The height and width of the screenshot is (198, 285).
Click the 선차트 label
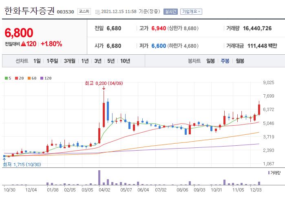click(x=22, y=61)
